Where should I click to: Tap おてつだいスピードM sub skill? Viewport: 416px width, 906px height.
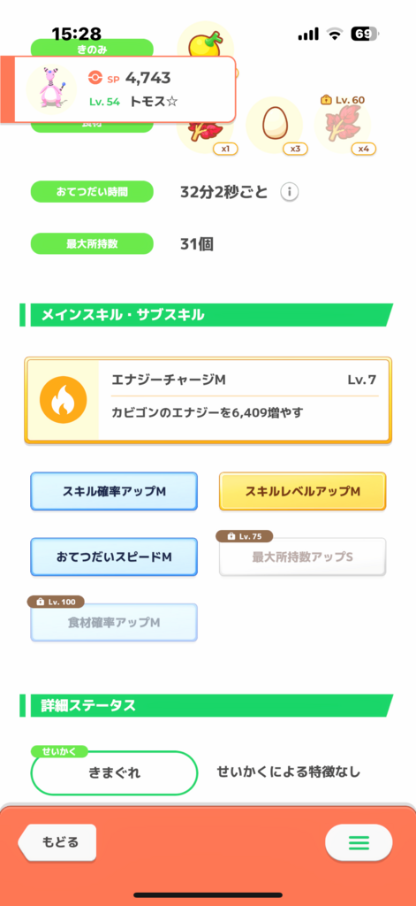click(114, 557)
